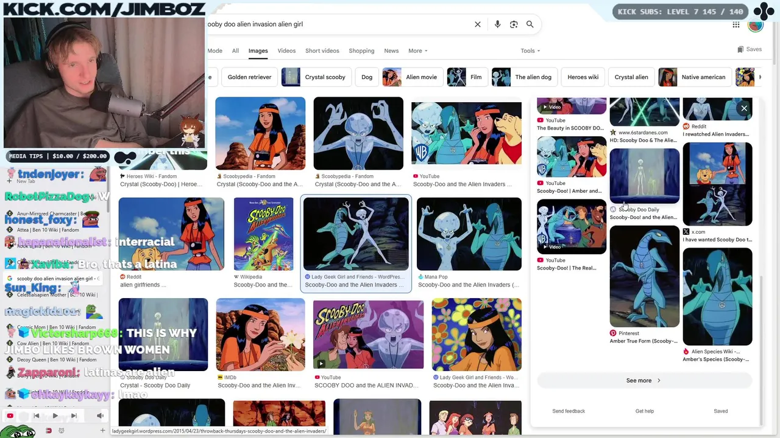
Task: Filter by Dog chip
Action: pyautogui.click(x=366, y=77)
